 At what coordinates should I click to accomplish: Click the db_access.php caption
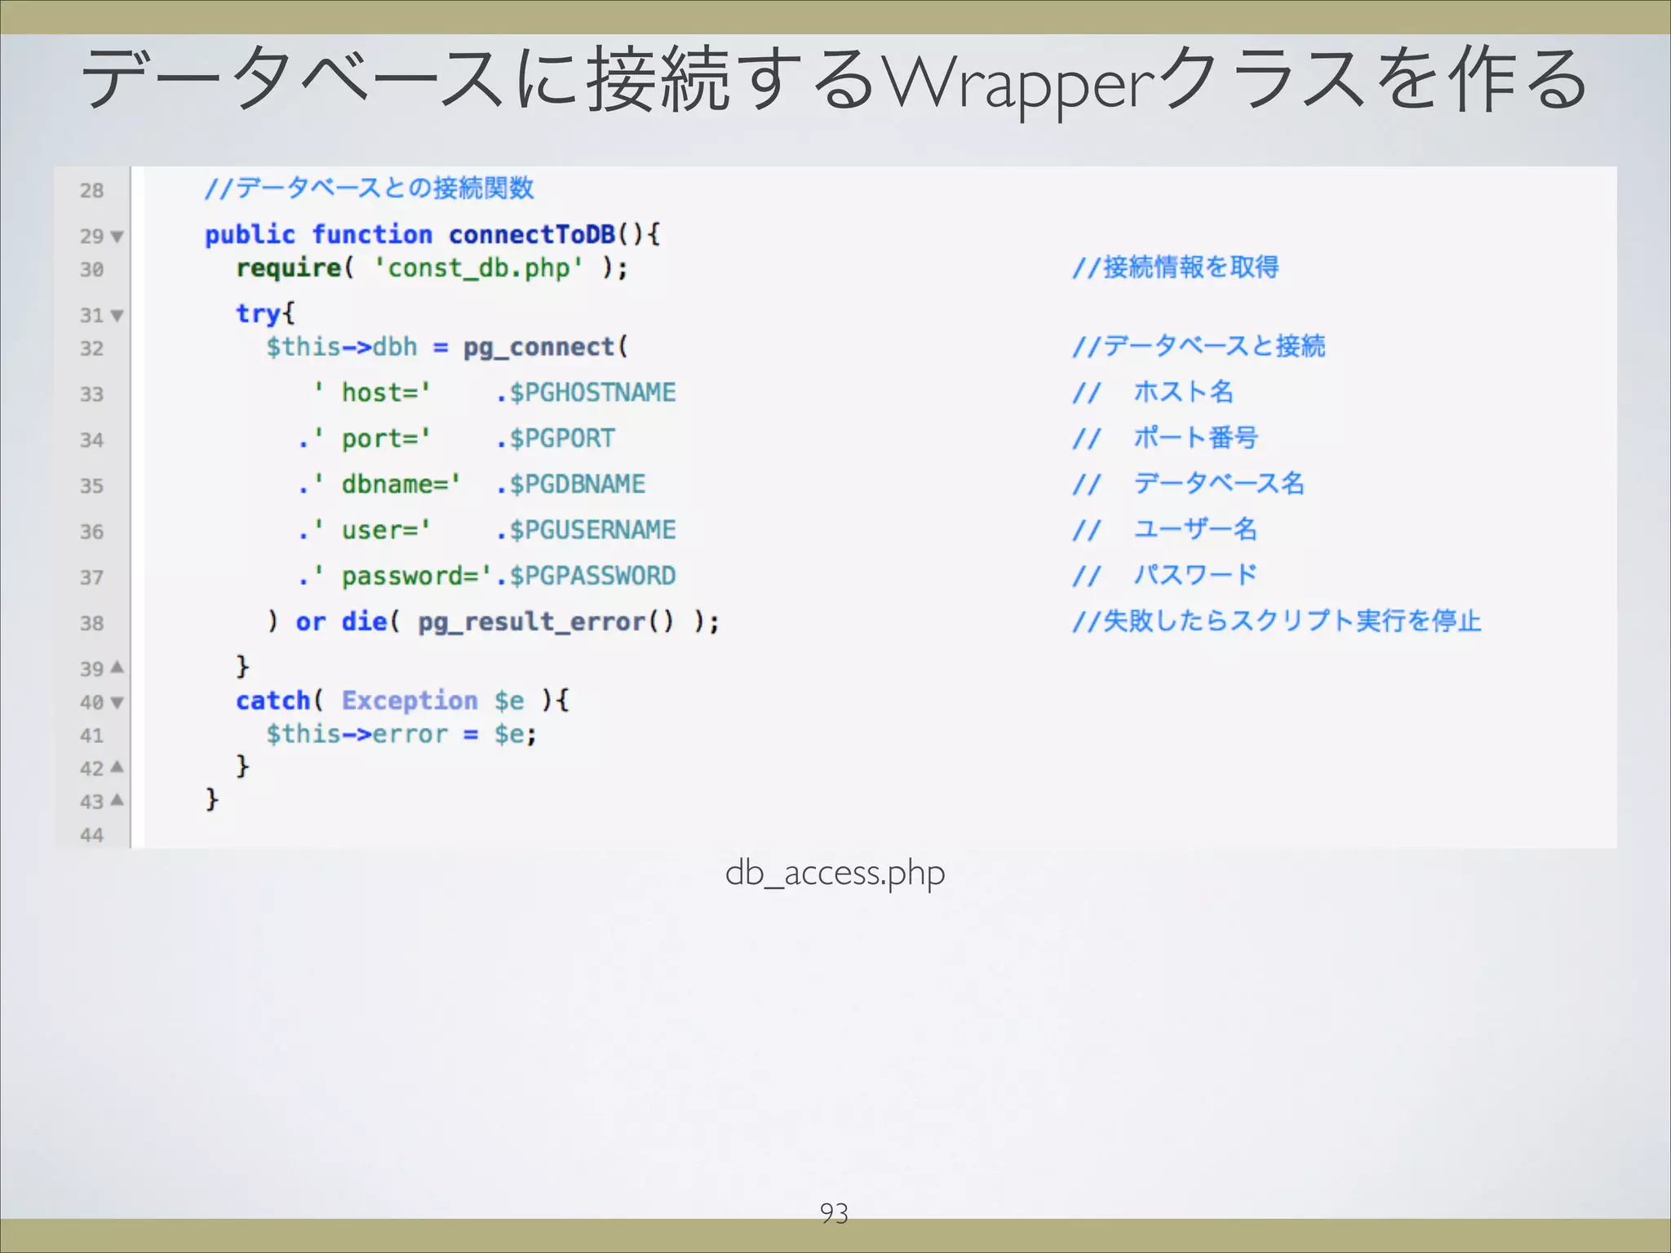pyautogui.click(x=835, y=874)
